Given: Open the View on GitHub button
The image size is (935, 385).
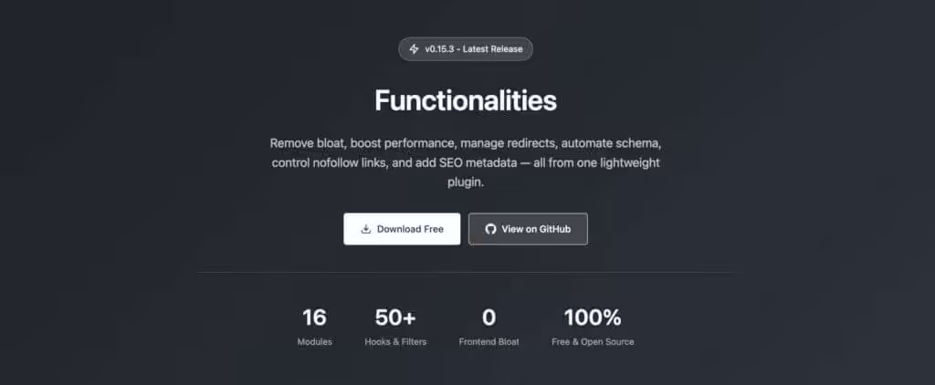Looking at the screenshot, I should [528, 229].
